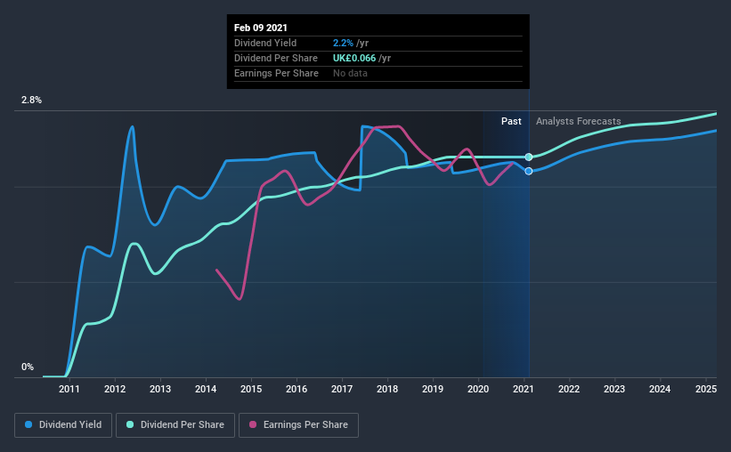The image size is (731, 452).
Task: Click the 2.8% y-axis label
Action: pyautogui.click(x=31, y=101)
